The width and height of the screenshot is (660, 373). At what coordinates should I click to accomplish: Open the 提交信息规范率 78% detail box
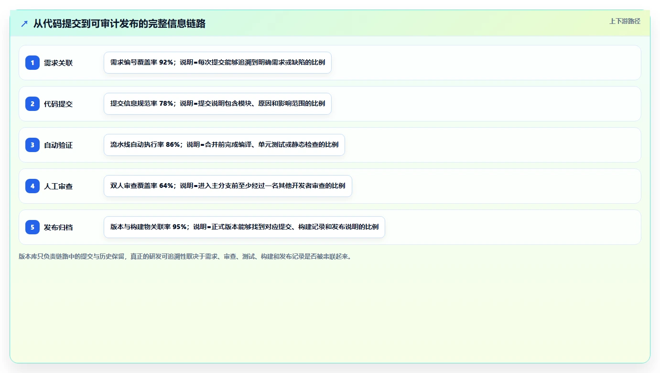click(x=217, y=104)
